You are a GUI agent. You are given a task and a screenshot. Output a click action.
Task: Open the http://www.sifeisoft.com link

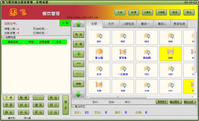click(83, 17)
